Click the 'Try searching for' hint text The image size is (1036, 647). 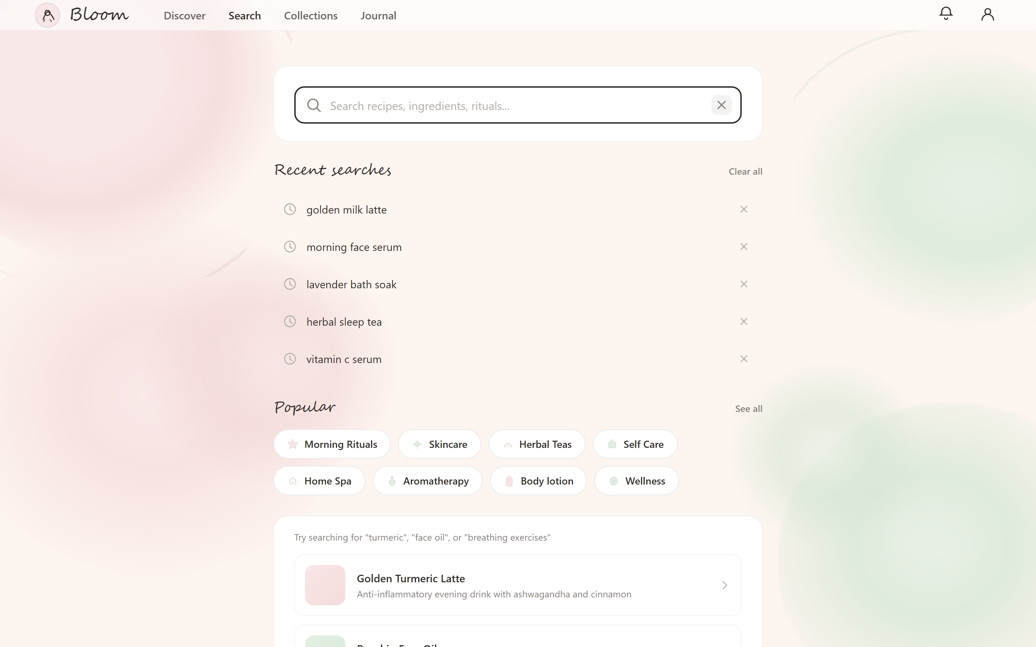pyautogui.click(x=422, y=537)
